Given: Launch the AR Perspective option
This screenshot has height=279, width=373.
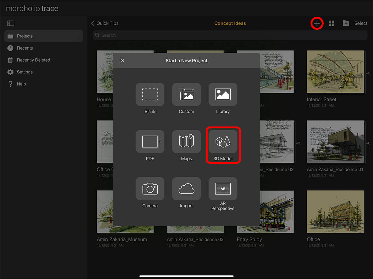Looking at the screenshot, I should tap(223, 188).
